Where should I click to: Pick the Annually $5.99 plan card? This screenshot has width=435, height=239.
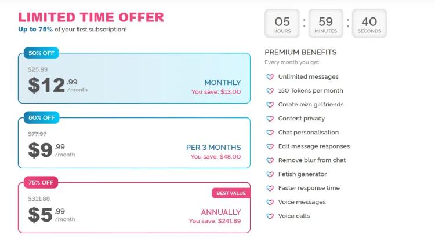point(135,207)
